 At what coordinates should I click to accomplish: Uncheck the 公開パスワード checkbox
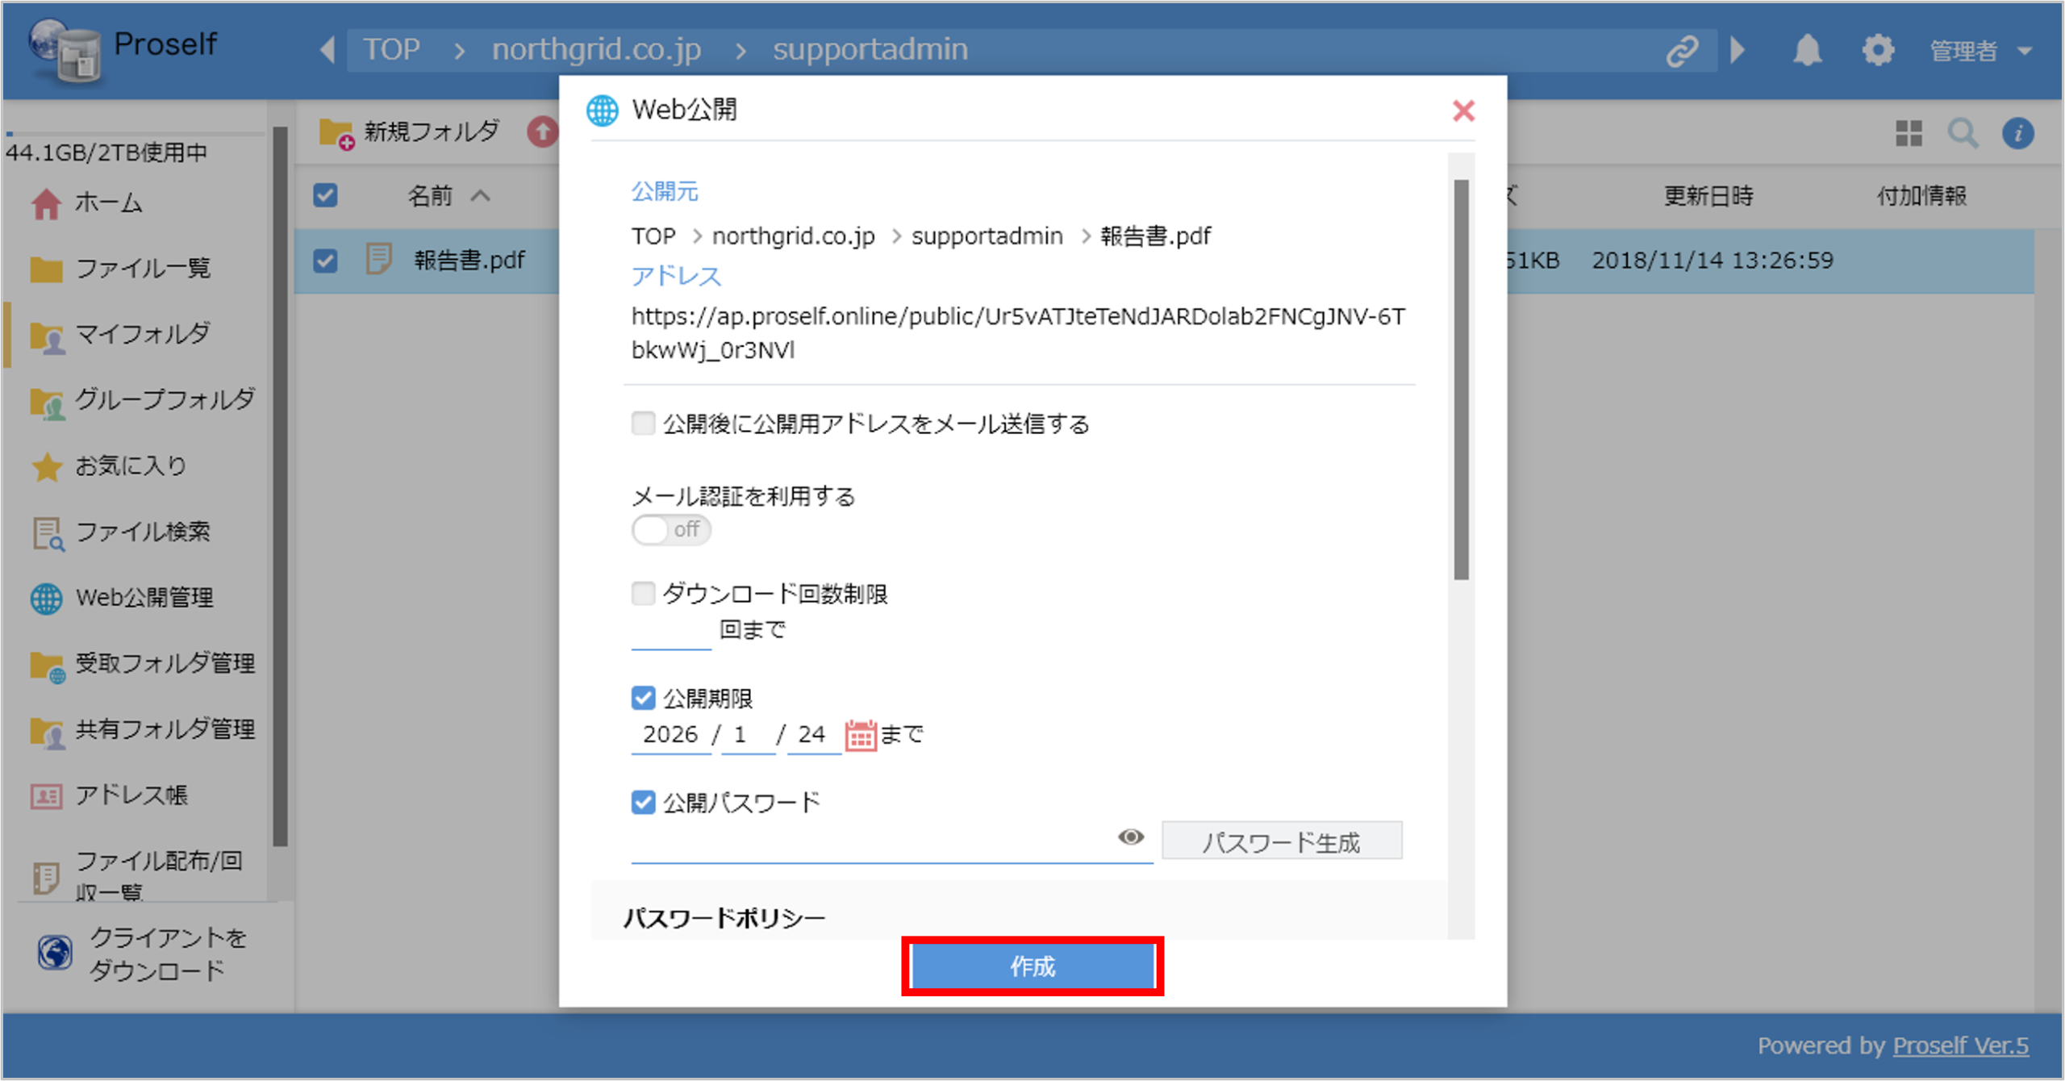642,802
